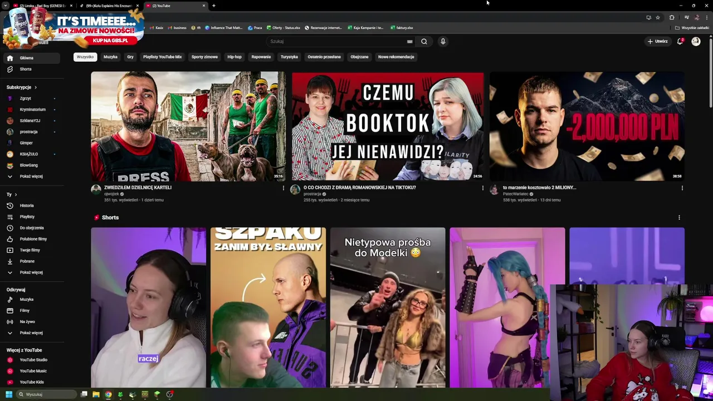Open options for Romanowska TikTok drama video

[x=482, y=188]
